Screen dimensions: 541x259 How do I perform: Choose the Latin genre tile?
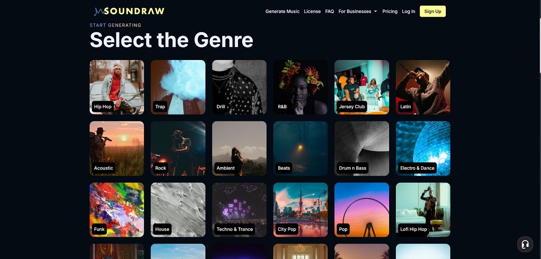click(x=423, y=87)
